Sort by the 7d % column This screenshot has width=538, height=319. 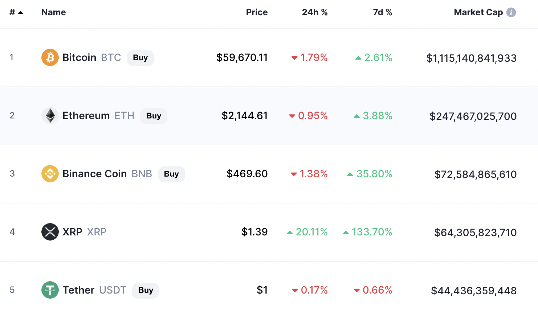[383, 12]
